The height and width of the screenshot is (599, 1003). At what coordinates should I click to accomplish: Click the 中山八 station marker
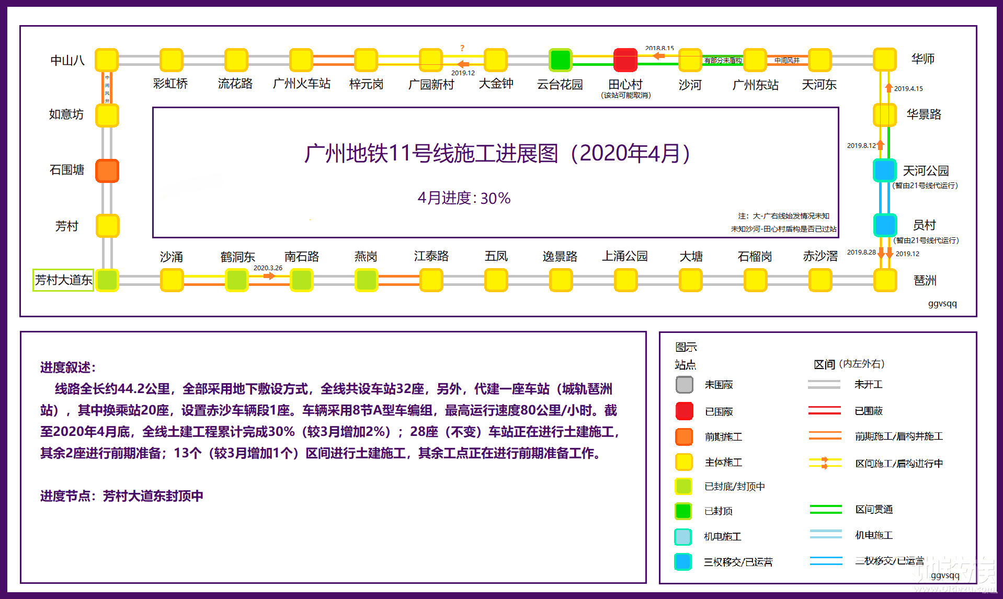(107, 60)
